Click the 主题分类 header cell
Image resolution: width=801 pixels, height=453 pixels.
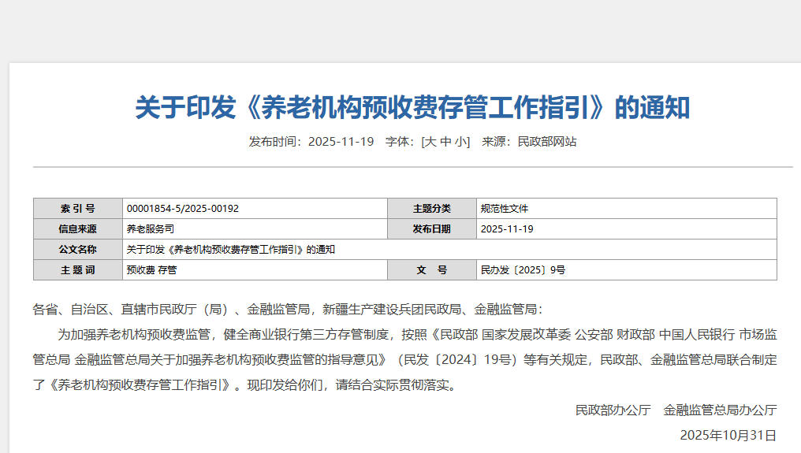[432, 209]
